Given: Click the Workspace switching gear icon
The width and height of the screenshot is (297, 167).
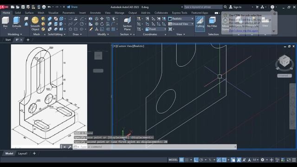Looking at the screenshot, I should point(262,160).
